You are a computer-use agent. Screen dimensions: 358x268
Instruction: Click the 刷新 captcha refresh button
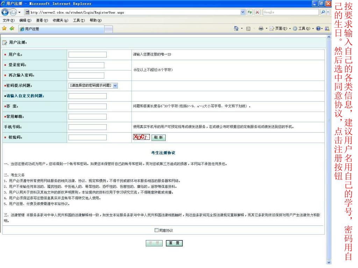(158, 137)
